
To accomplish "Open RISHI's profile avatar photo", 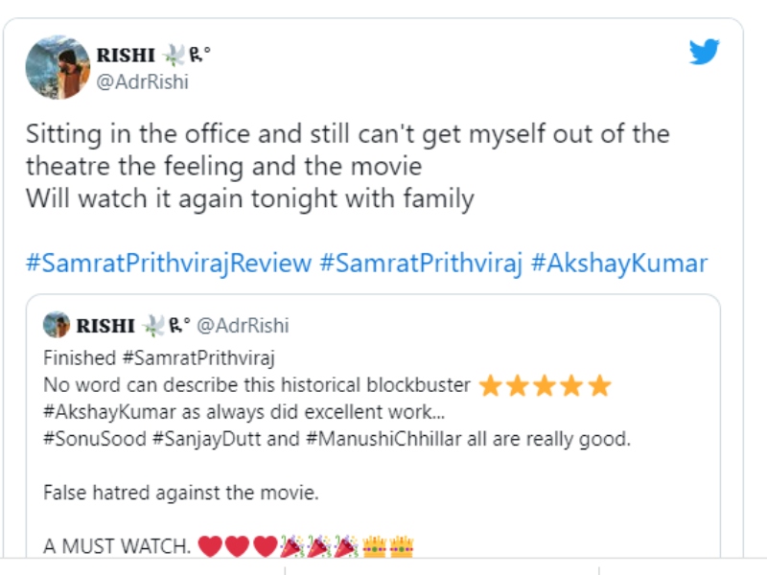I will (x=58, y=67).
